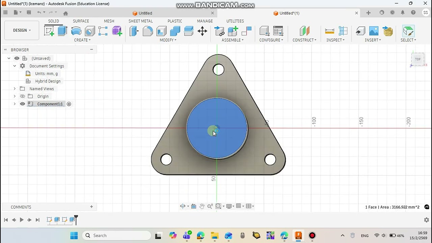Add a comment with plus button
The image size is (432, 243).
click(91, 207)
